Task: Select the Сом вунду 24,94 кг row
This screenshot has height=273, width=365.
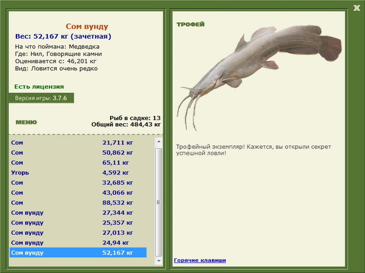Action: [78, 242]
